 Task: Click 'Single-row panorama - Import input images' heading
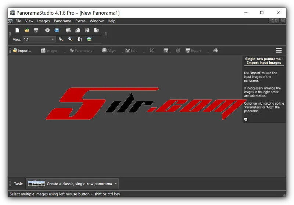264,61
